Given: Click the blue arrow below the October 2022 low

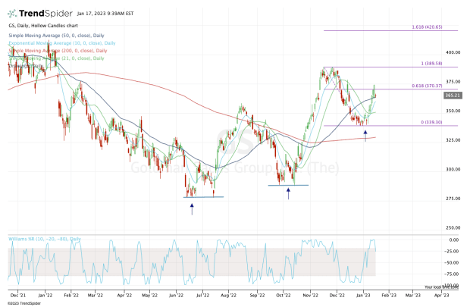Looking at the screenshot, I should point(288,194).
